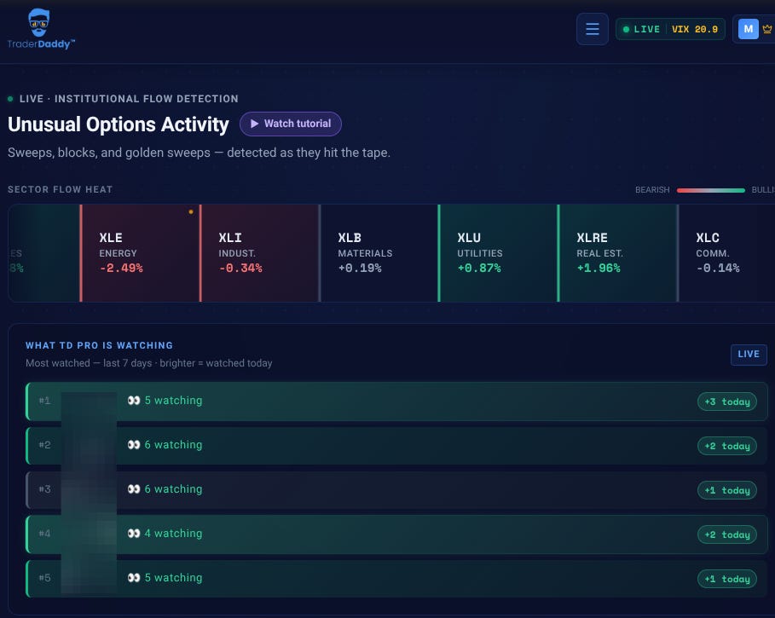Screen dimensions: 775x618
Task: Click the bearish-bullish gradient legend bar
Action: [x=711, y=190]
